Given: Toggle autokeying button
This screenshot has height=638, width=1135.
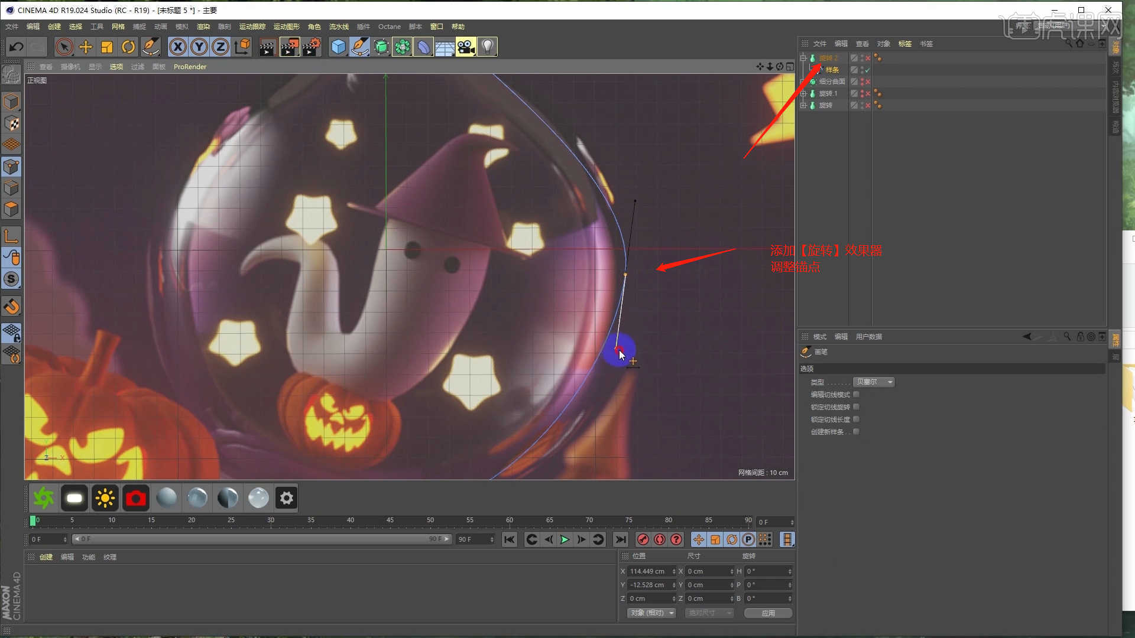Looking at the screenshot, I should coord(660,539).
